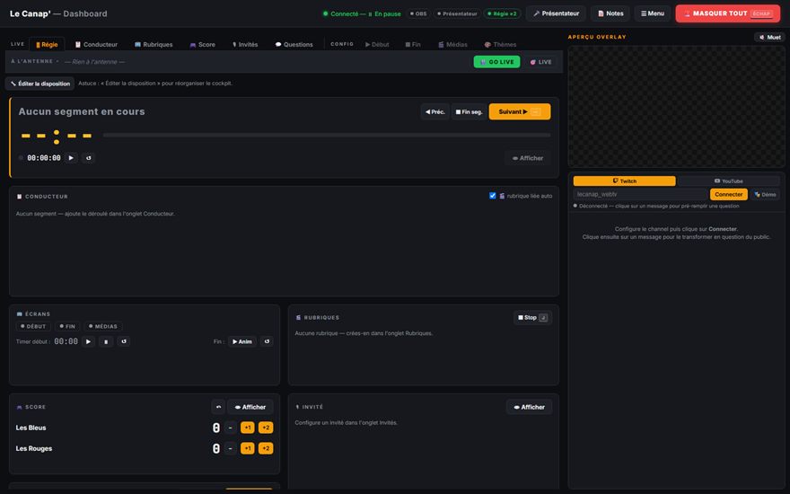The height and width of the screenshot is (494, 790).
Task: Mute the overlay preview
Action: 770,38
